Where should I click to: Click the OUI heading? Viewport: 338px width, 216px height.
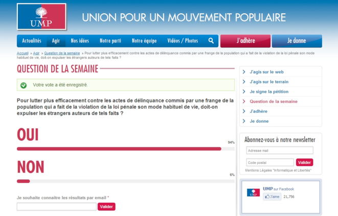(x=28, y=135)
